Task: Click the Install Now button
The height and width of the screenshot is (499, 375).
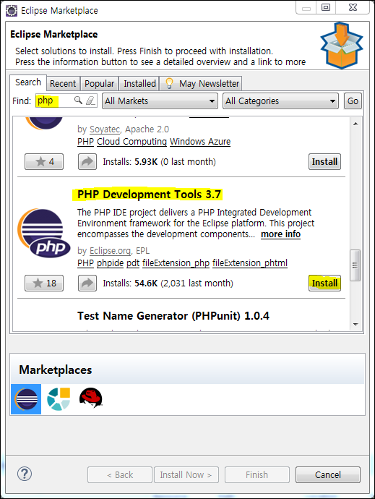Action: point(186,475)
